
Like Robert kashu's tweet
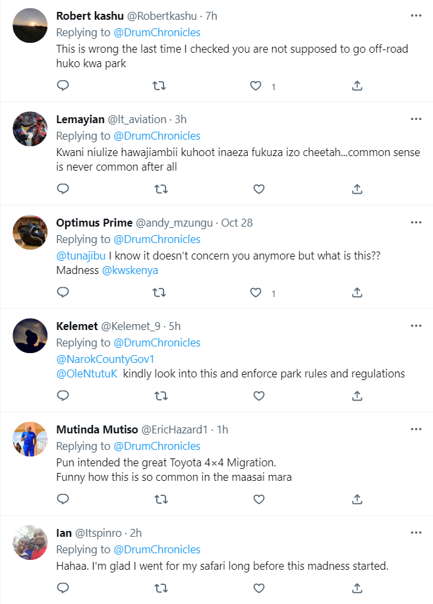click(256, 86)
